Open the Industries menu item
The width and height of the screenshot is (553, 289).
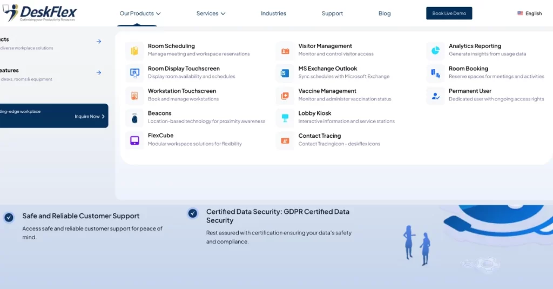273,14
